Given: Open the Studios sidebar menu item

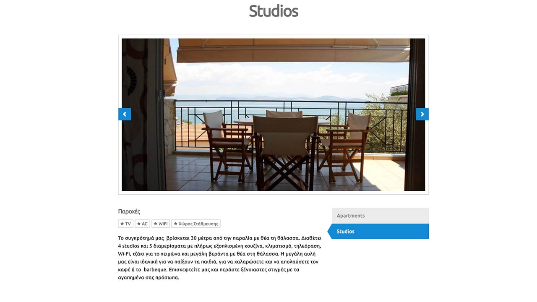Looking at the screenshot, I should [x=380, y=232].
